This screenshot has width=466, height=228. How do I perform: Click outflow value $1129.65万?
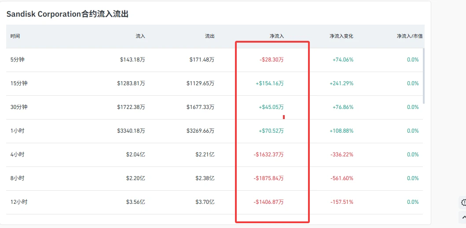point(200,83)
